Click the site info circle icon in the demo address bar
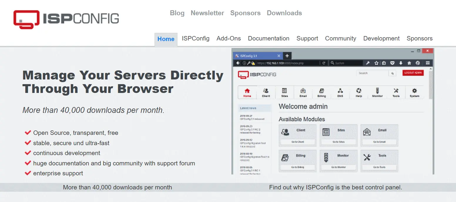The width and height of the screenshot is (456, 202). pyautogui.click(x=244, y=63)
